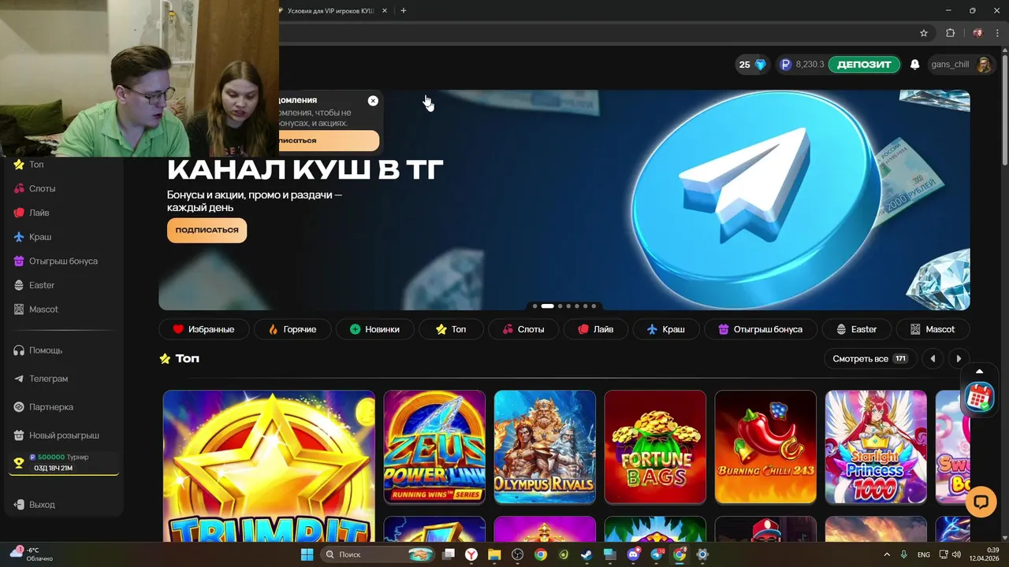The image size is (1009, 567).
Task: Open Yandex Browser from the taskbar
Action: [471, 554]
